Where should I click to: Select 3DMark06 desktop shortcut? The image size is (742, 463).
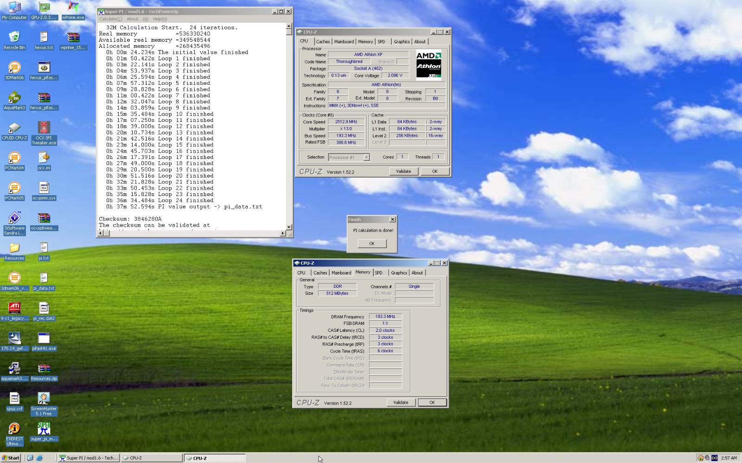tap(14, 70)
